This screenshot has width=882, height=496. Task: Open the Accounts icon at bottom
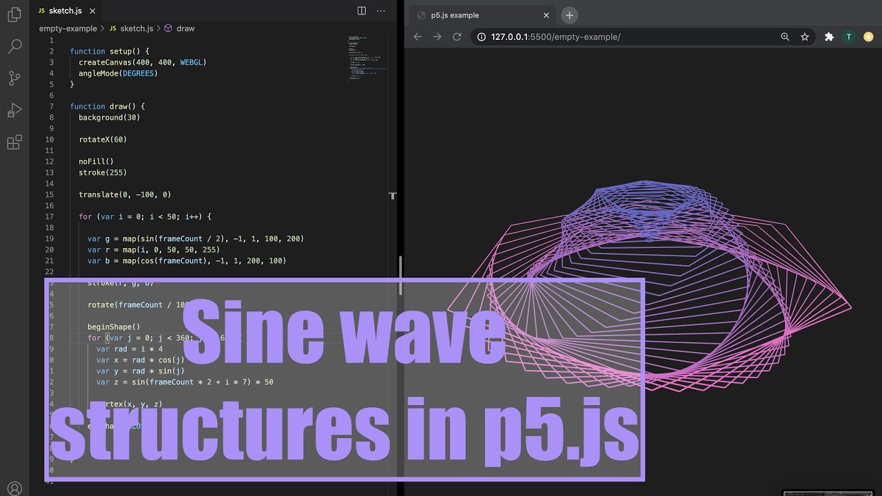pos(14,489)
